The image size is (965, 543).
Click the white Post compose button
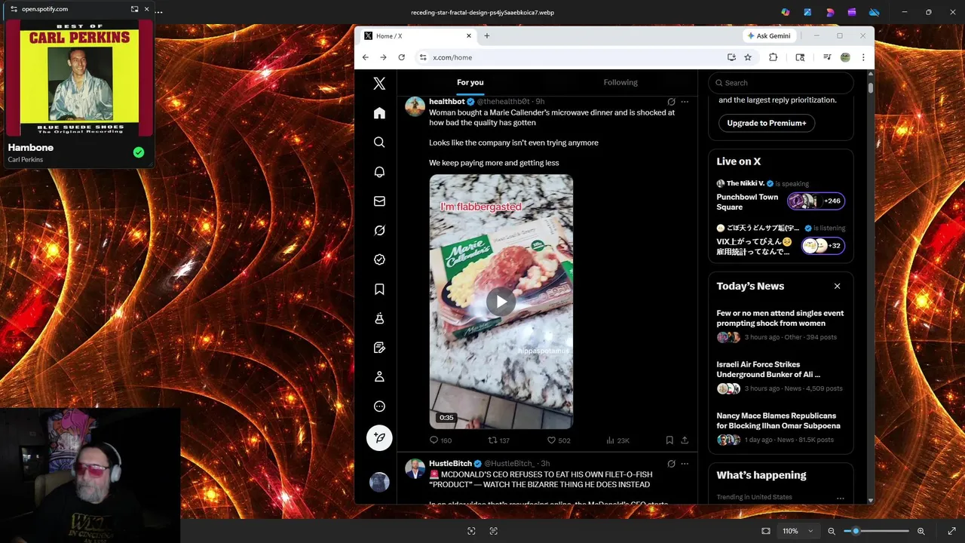coord(379,437)
